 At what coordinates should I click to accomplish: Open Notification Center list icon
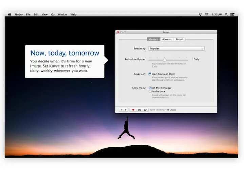(x=232, y=14)
